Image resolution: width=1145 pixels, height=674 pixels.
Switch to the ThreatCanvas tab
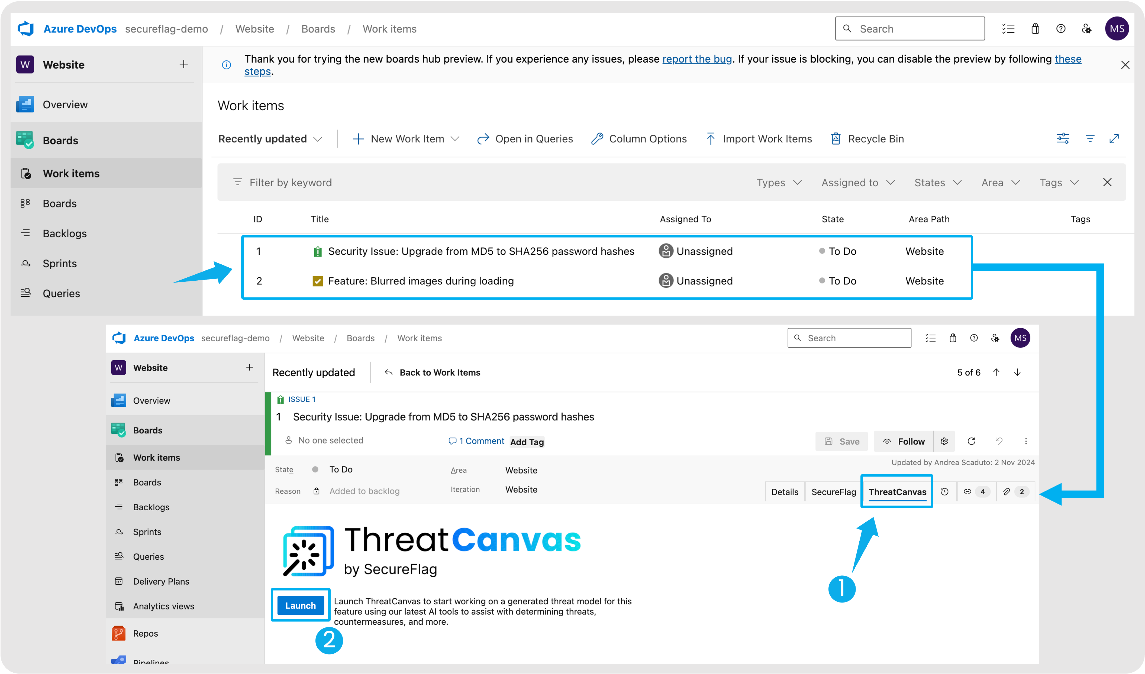(897, 491)
